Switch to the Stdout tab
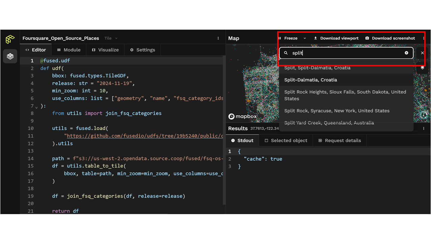This screenshot has width=431, height=242. tap(242, 140)
